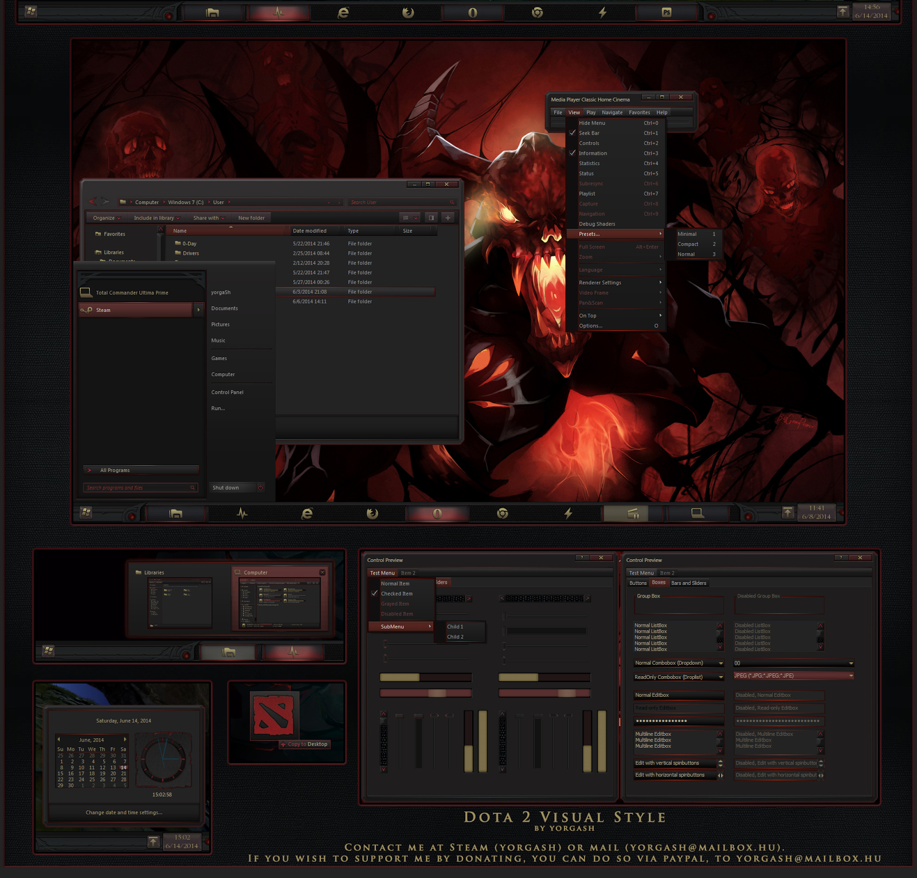Click the pulse monitor icon in the 11:41 taskbar
Viewport: 917px width, 878px height.
[242, 513]
